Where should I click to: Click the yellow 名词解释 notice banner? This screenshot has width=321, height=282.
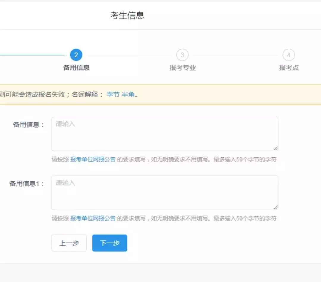(208, 95)
